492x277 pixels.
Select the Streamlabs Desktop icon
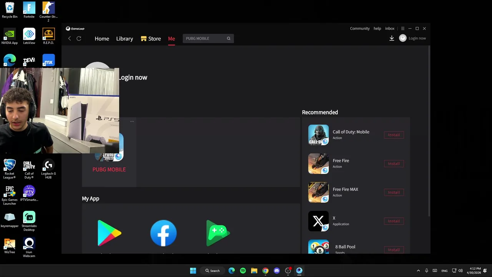pos(29,222)
